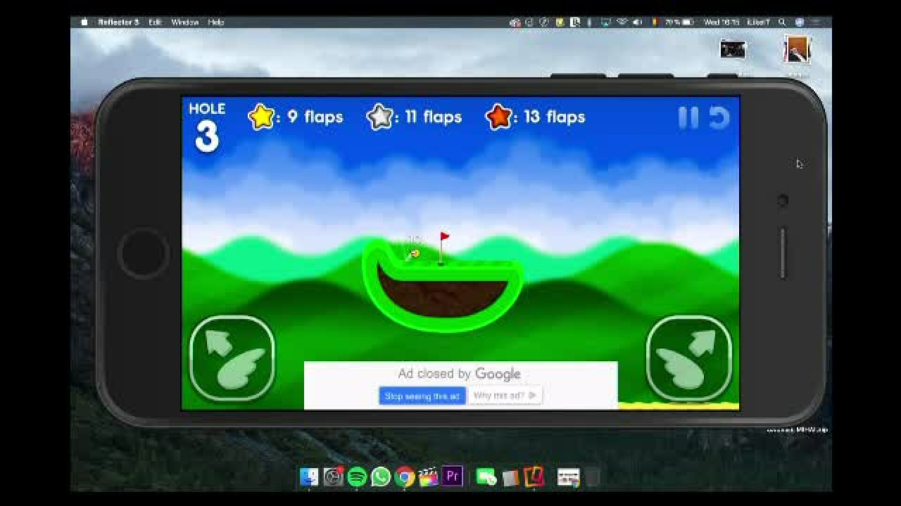Viewport: 901px width, 506px height.
Task: Tap the flap-right wing button
Action: coord(688,358)
